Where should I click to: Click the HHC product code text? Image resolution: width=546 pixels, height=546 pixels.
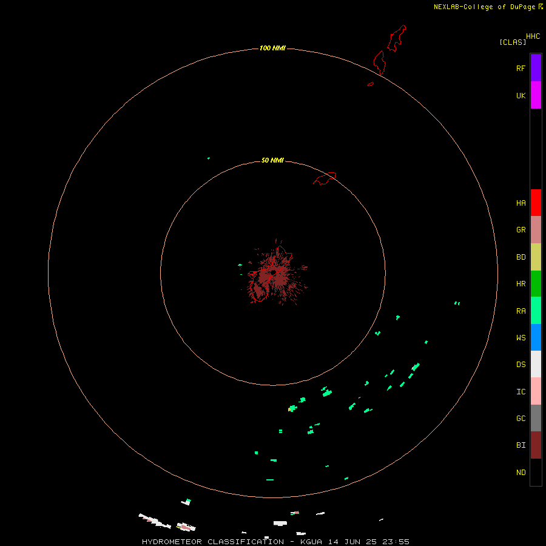click(x=533, y=36)
